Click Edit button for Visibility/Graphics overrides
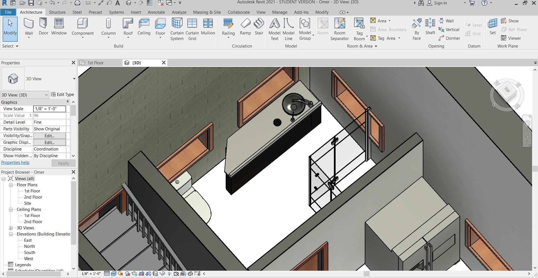Viewport: 538px width, 278px height. tap(49, 136)
